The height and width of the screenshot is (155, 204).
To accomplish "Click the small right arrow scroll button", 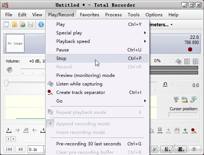I will pos(13,139).
